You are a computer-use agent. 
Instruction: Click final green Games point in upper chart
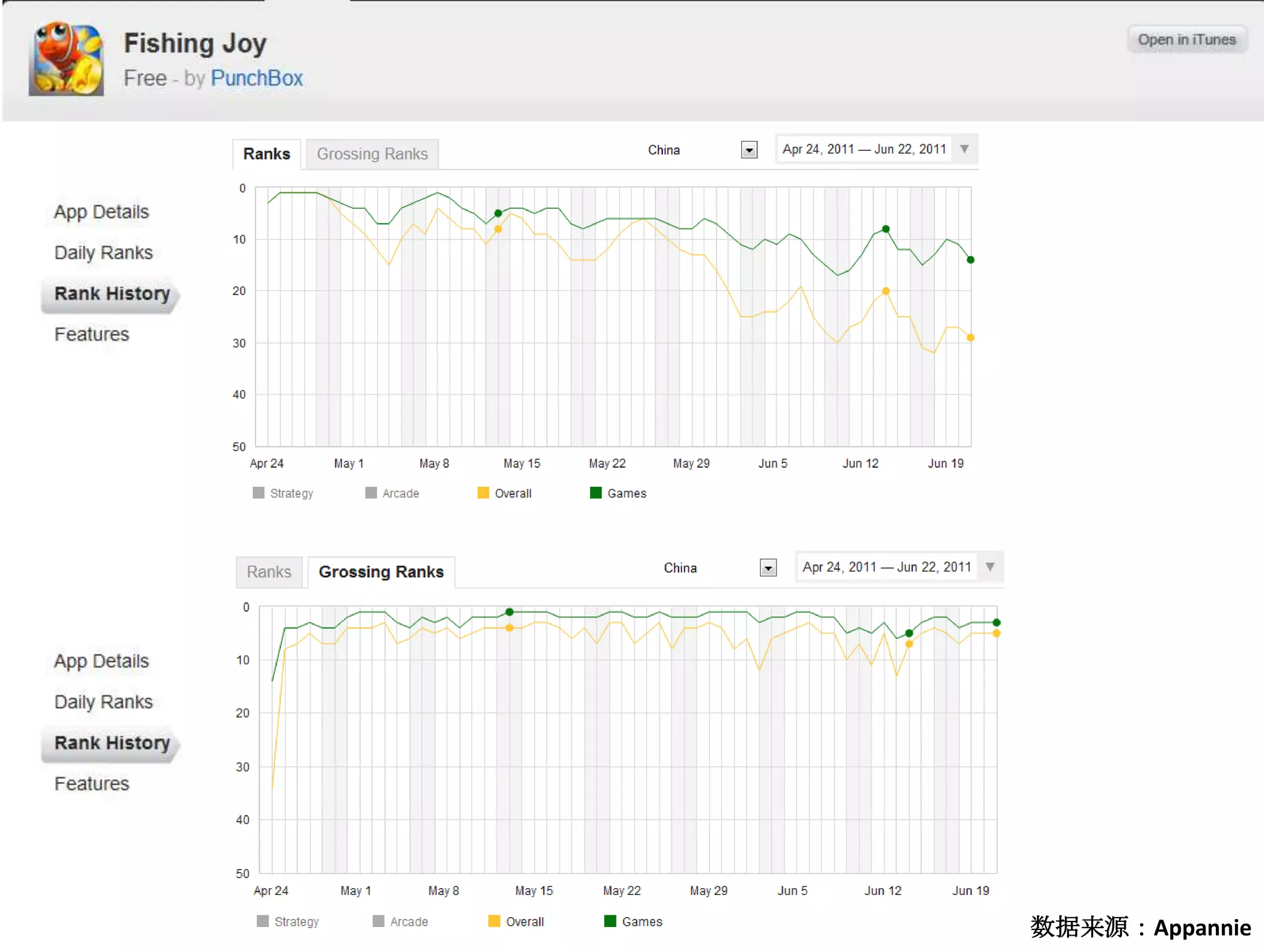[x=970, y=260]
